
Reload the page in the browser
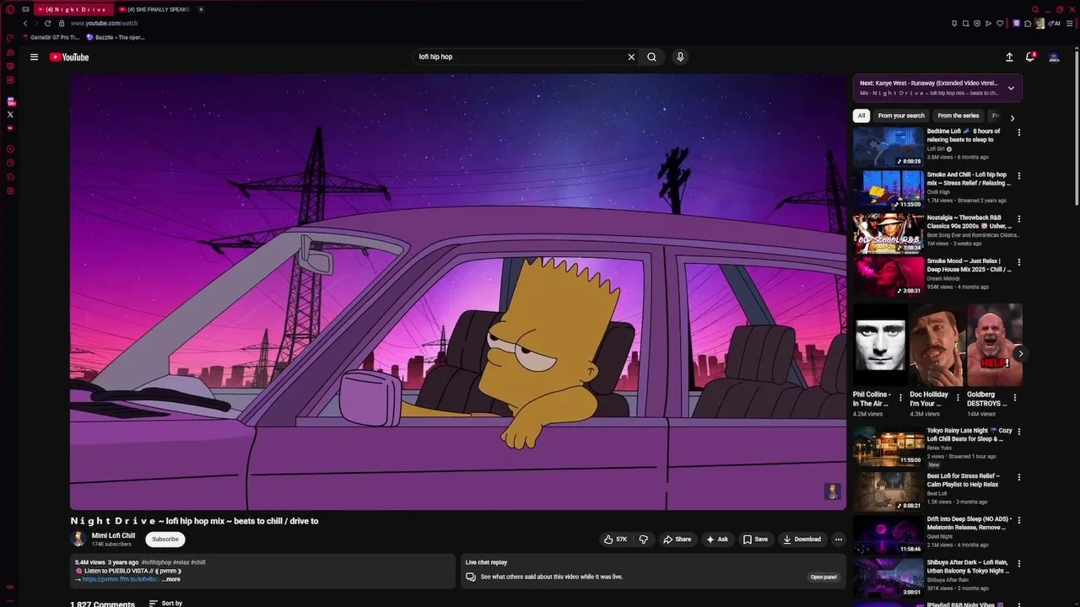click(x=47, y=24)
